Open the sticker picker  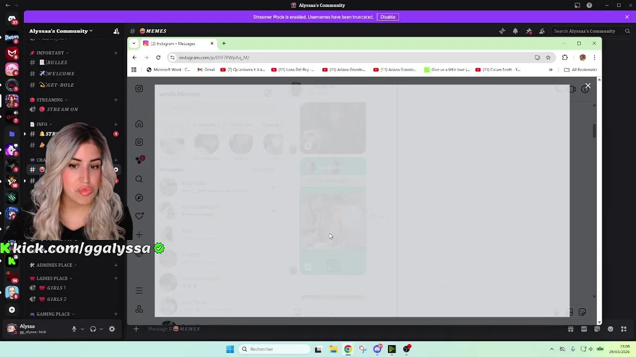[x=597, y=329]
